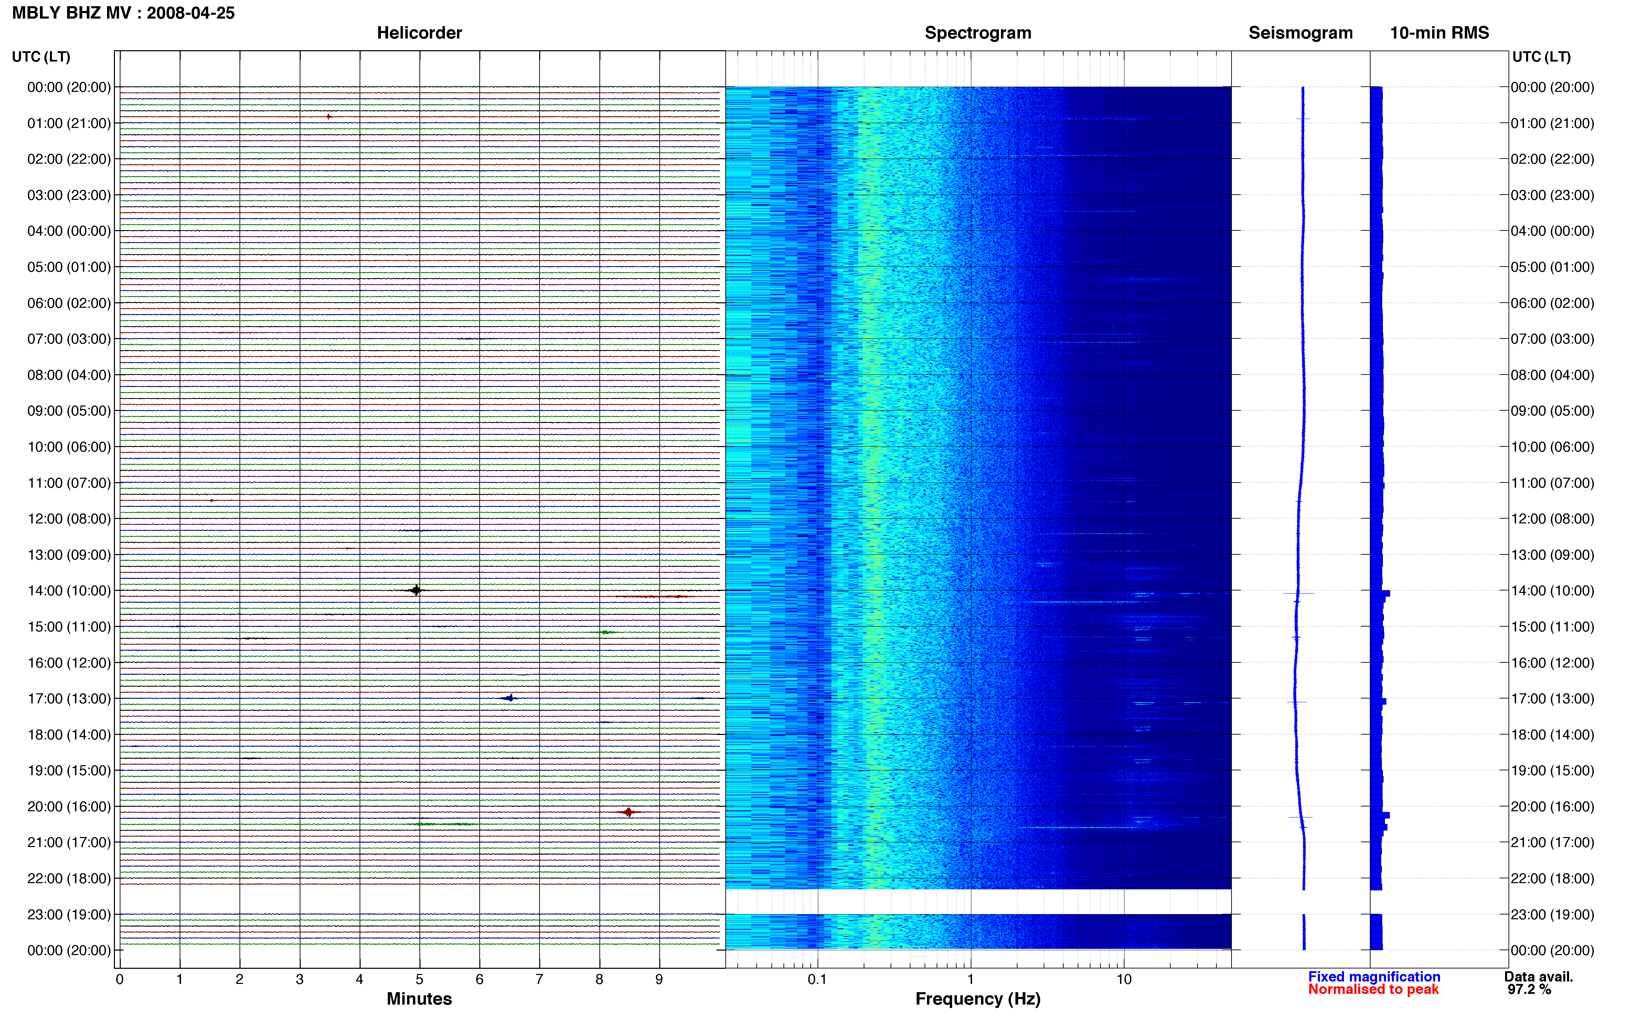This screenshot has height=1019, width=1631.
Task: Click the RMS bar peak at 14:00
Action: [x=1380, y=594]
